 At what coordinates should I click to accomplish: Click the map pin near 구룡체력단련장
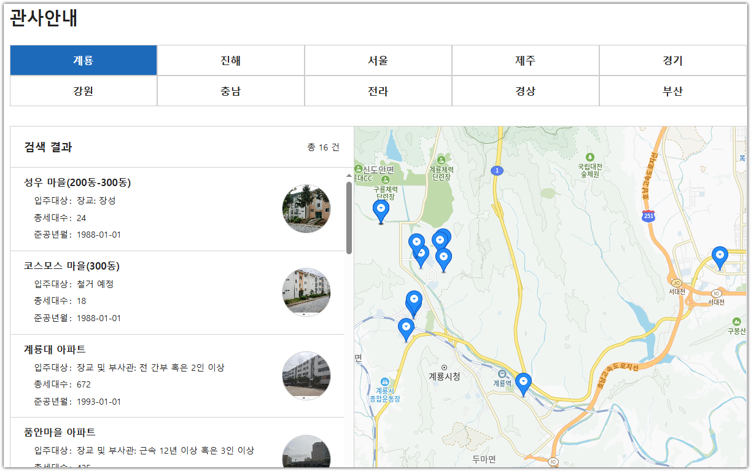(381, 212)
